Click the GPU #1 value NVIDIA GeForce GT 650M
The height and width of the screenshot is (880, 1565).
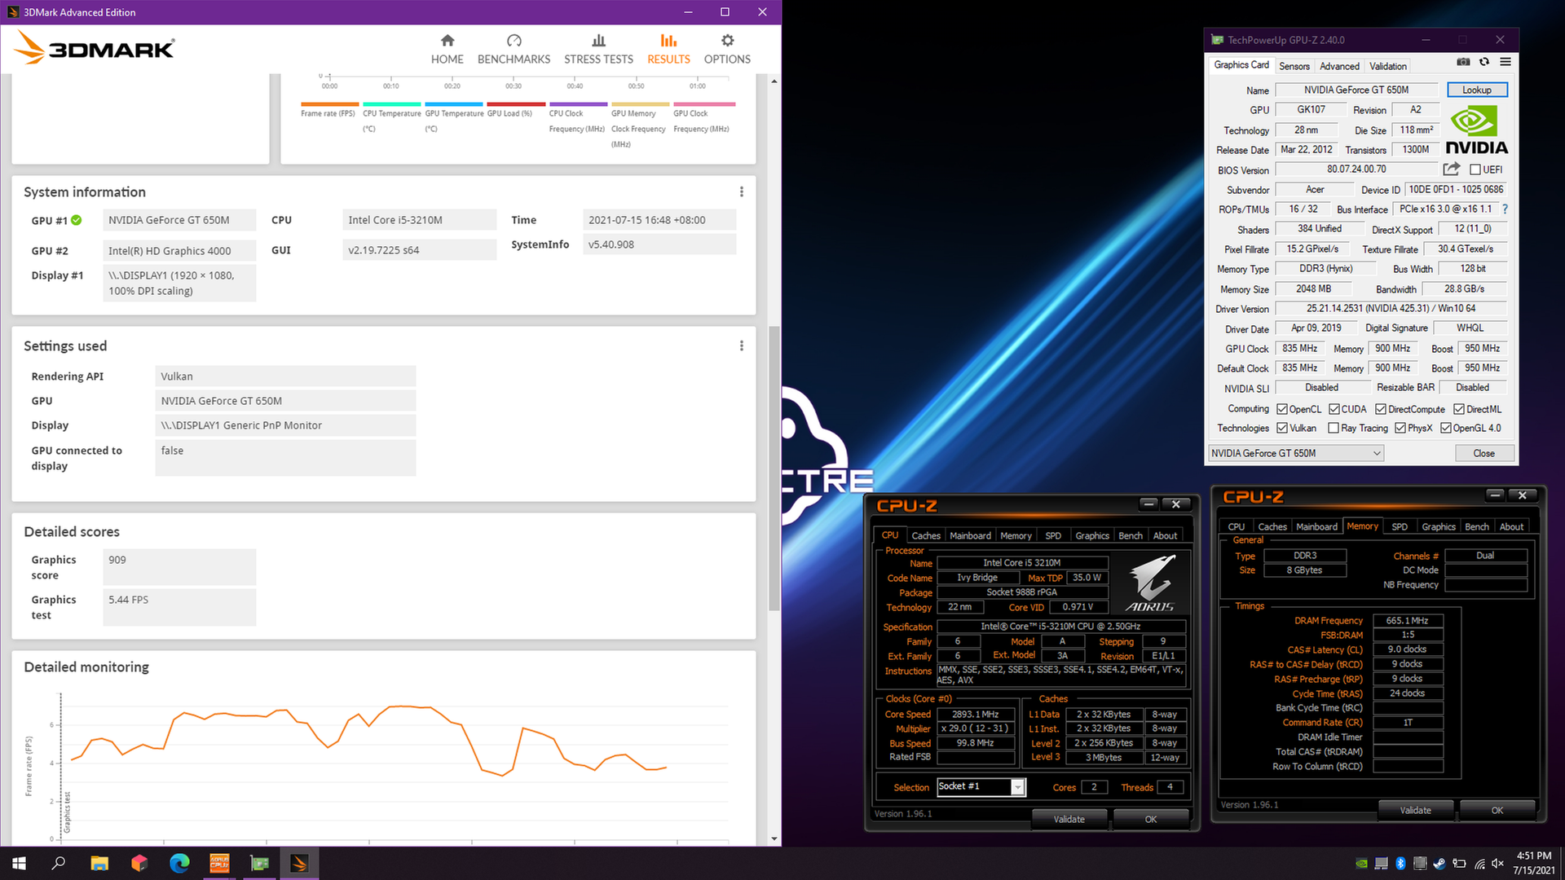tap(179, 220)
